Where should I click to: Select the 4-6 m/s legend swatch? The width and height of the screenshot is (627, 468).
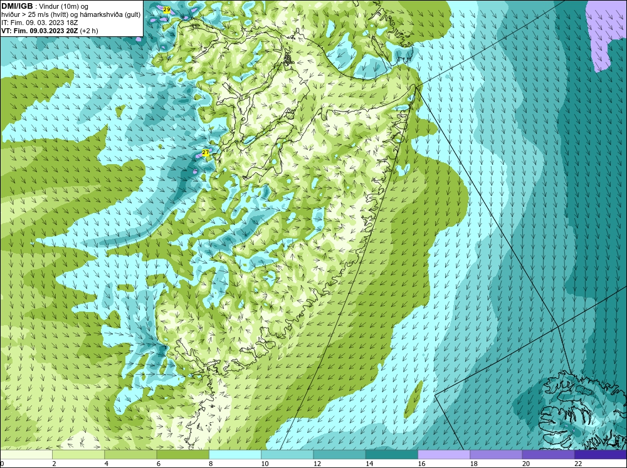pos(130,455)
